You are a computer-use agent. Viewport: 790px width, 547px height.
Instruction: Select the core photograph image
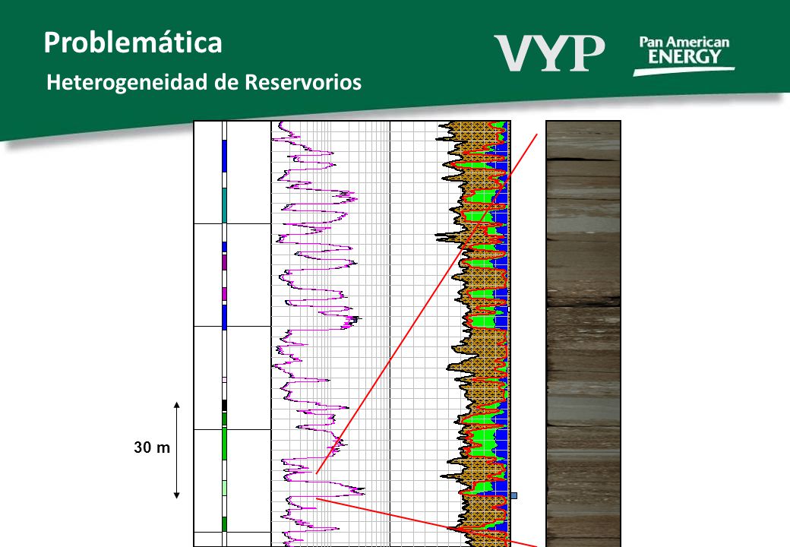(583, 334)
